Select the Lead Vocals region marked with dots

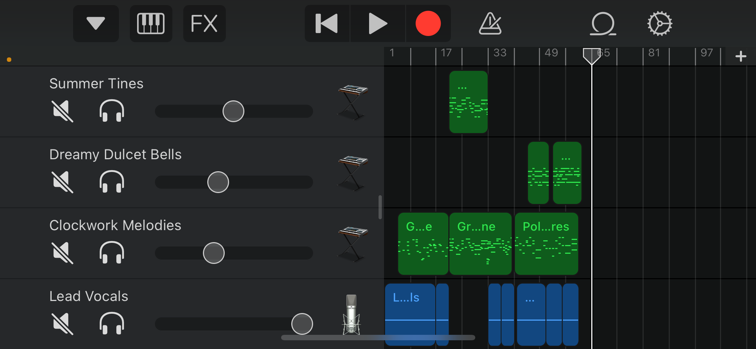pos(531,314)
